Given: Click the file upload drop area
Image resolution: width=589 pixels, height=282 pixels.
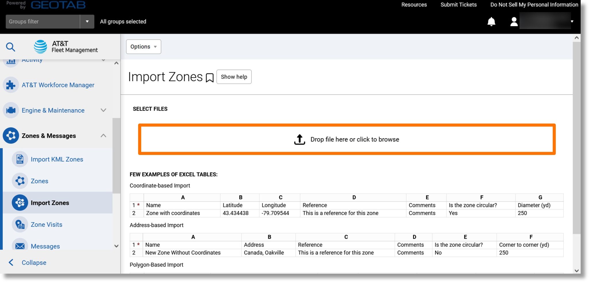Looking at the screenshot, I should (347, 139).
